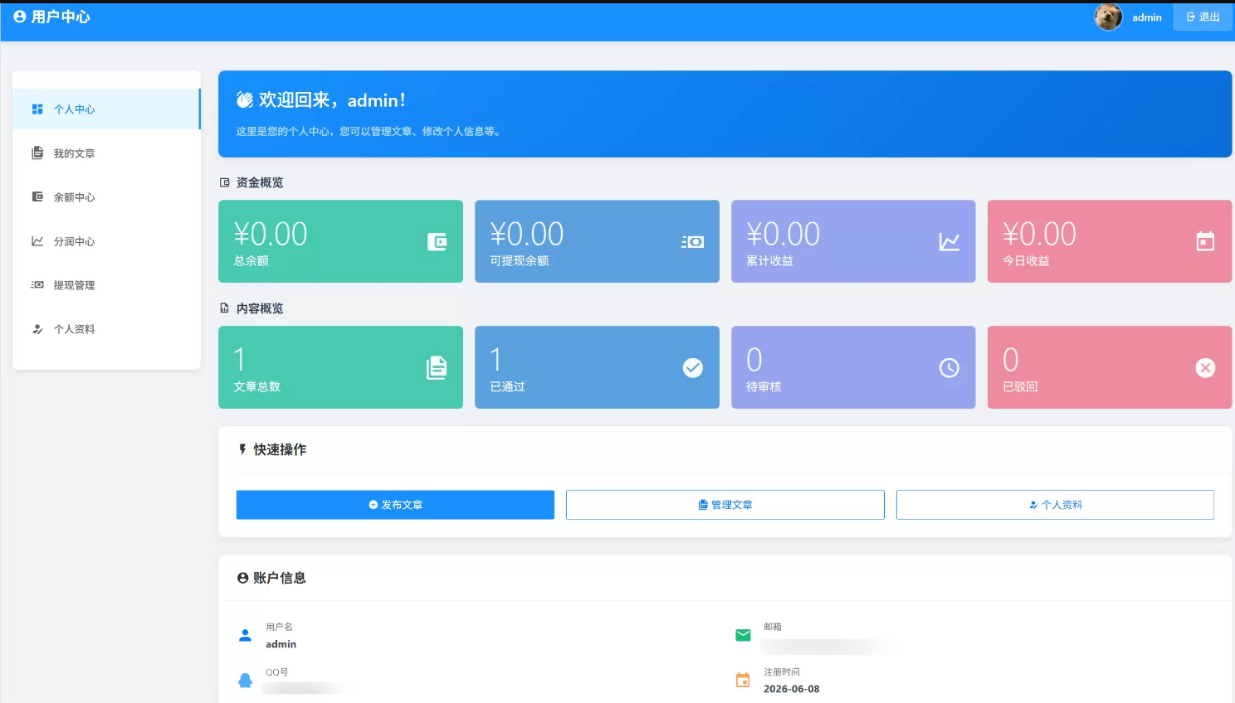The height and width of the screenshot is (703, 1235).
Task: Click the lightning icon beside 快速操作
Action: 242,449
